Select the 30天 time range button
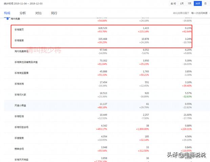The image size is (210, 162). tap(198, 4)
